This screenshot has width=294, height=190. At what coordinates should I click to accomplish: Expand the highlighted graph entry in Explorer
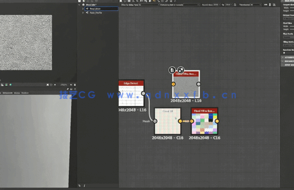point(83,8)
